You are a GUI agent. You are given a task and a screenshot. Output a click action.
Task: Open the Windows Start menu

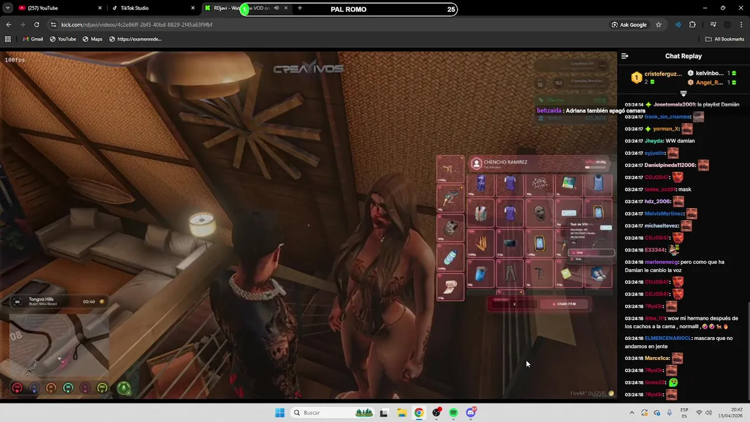pos(279,413)
